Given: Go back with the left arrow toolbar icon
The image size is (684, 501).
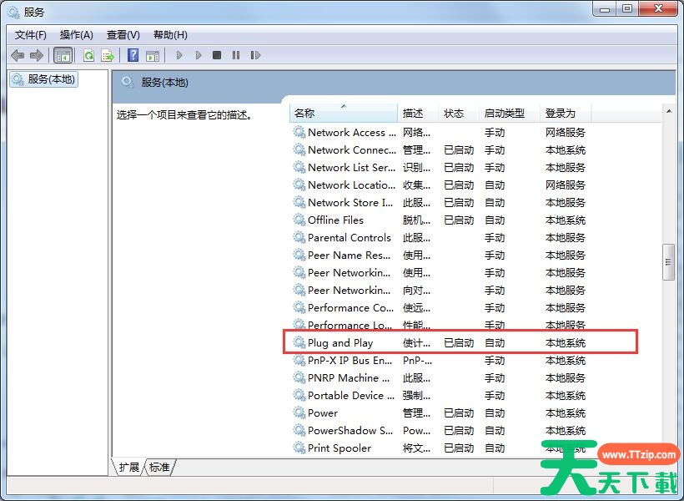Looking at the screenshot, I should coord(18,55).
